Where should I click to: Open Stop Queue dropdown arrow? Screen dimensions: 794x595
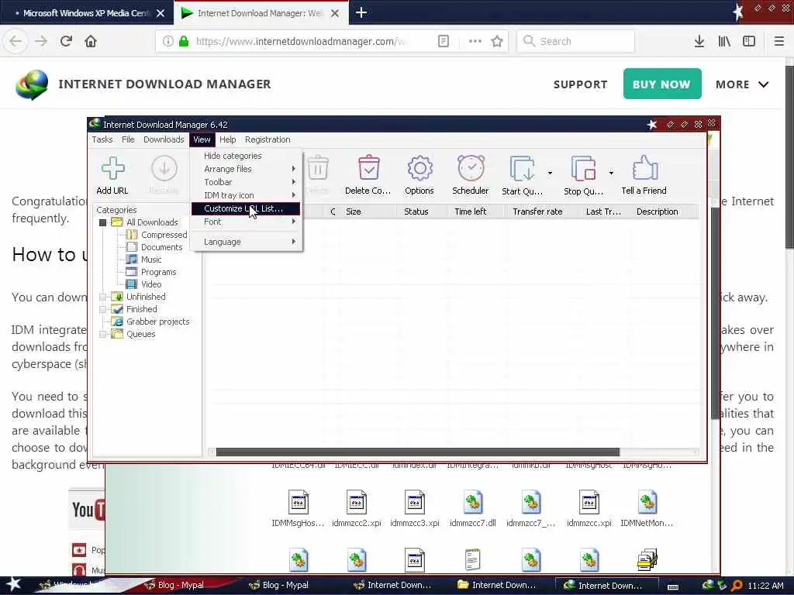(611, 173)
